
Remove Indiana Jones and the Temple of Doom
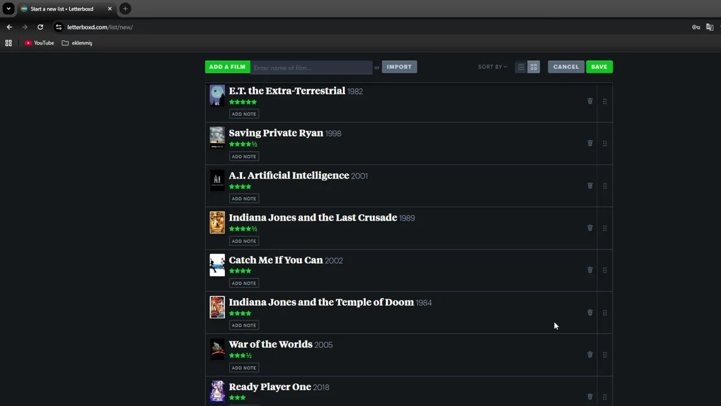click(x=590, y=312)
